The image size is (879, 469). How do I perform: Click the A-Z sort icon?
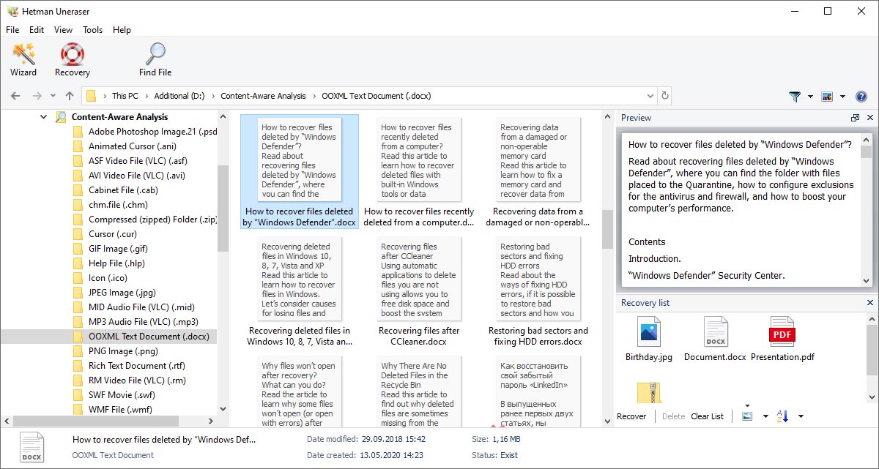782,416
